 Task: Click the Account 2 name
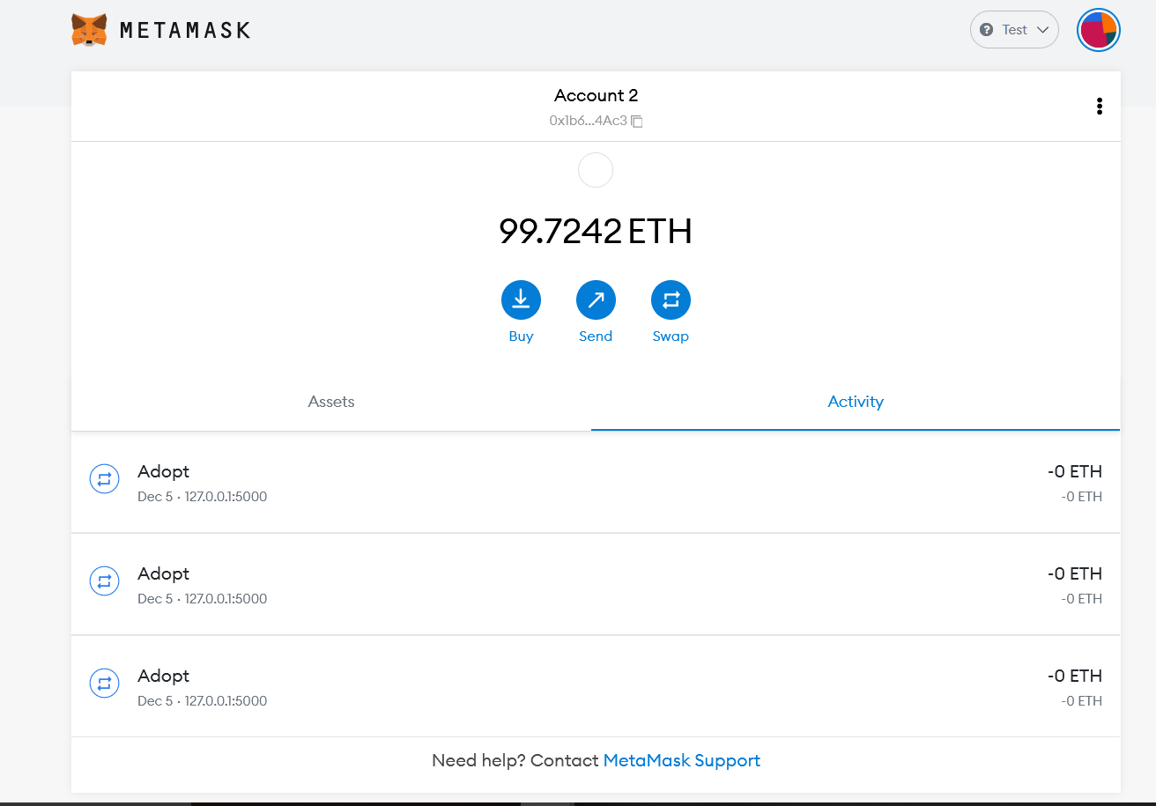(x=596, y=95)
